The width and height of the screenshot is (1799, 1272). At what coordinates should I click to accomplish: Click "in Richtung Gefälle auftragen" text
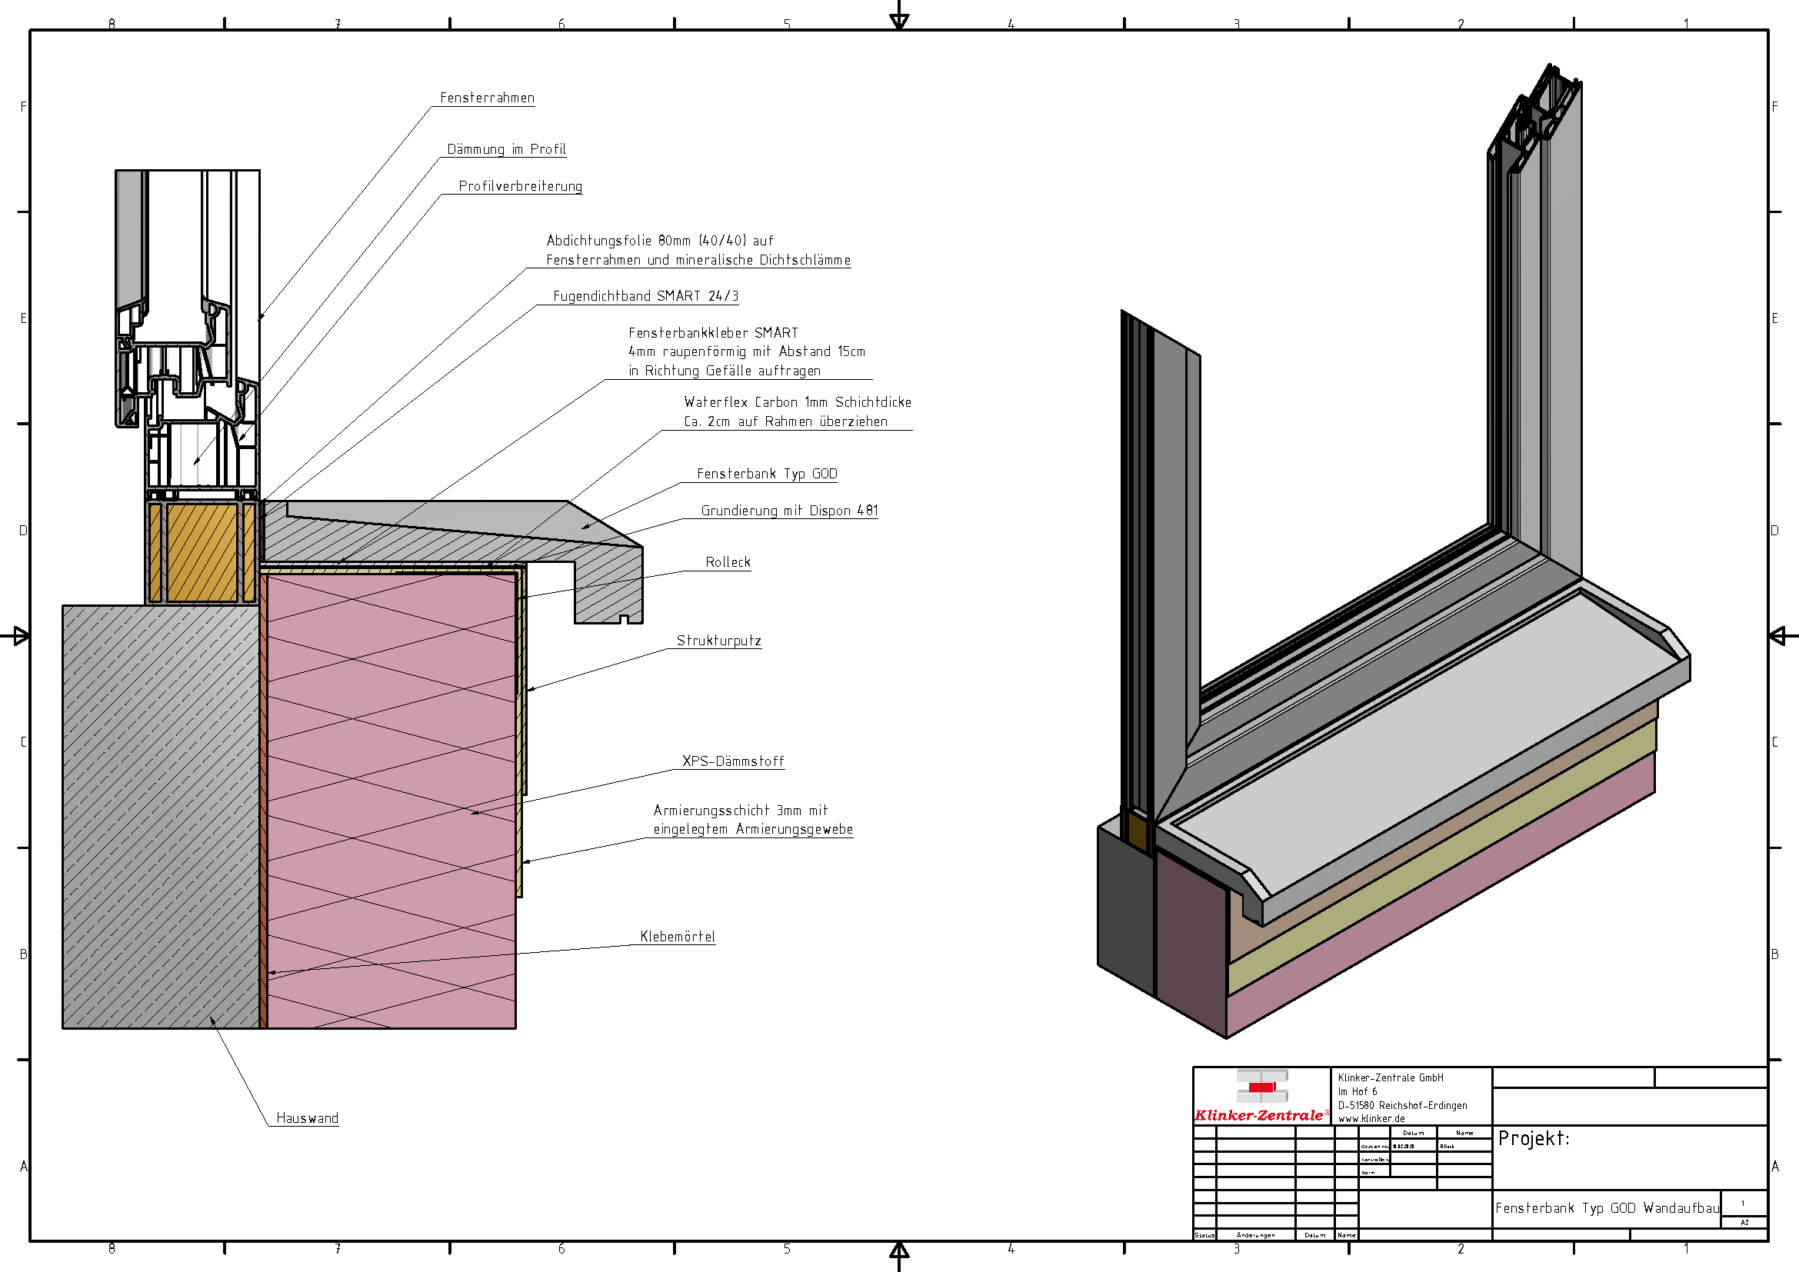(x=725, y=371)
